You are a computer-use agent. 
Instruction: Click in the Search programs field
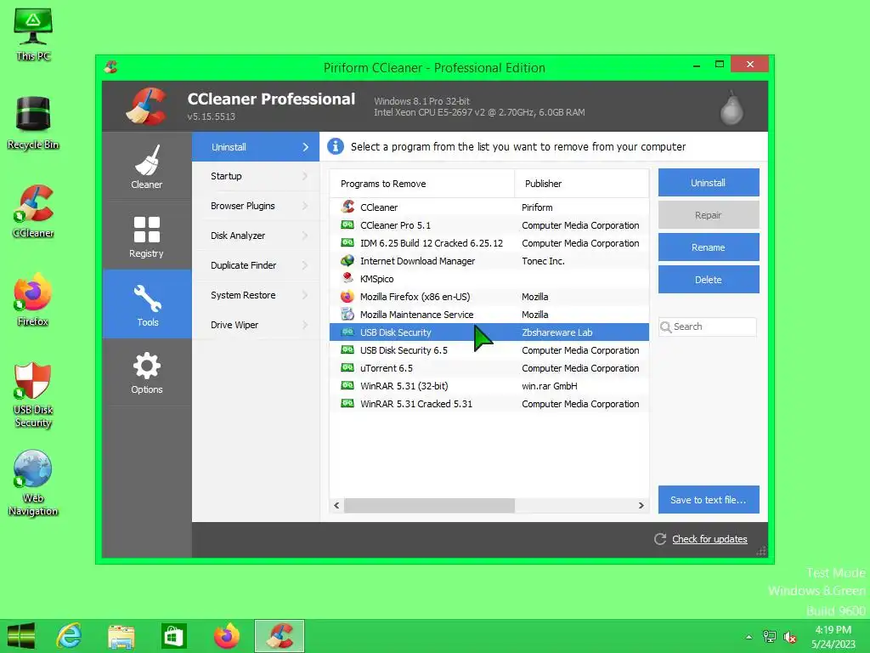coord(708,327)
